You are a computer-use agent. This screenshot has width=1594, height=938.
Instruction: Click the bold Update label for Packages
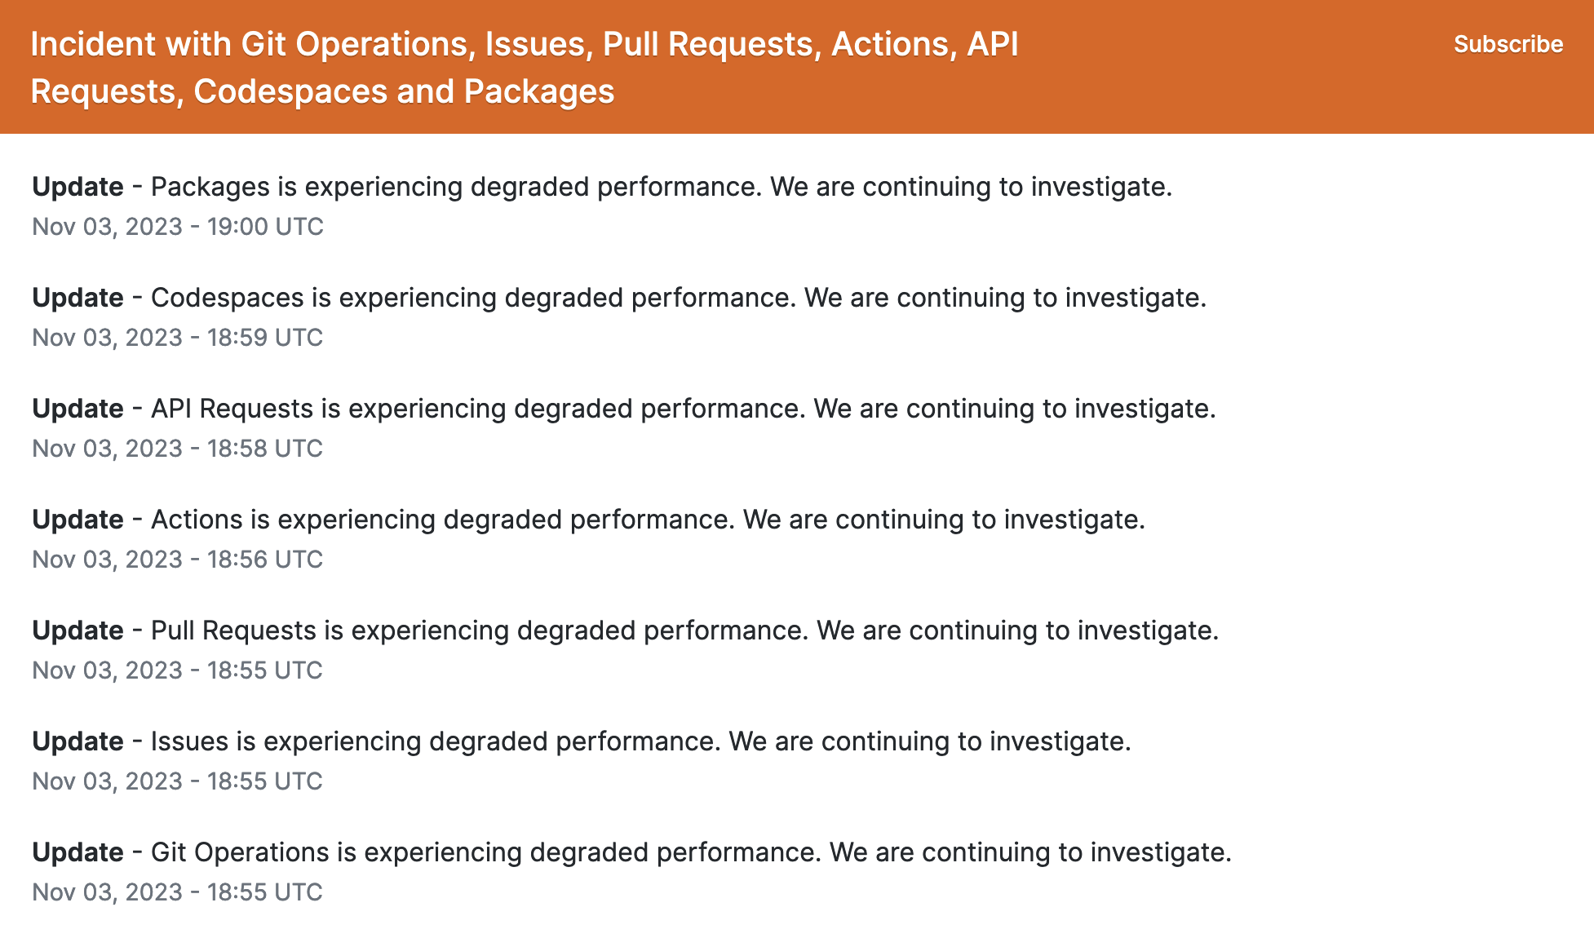point(77,187)
